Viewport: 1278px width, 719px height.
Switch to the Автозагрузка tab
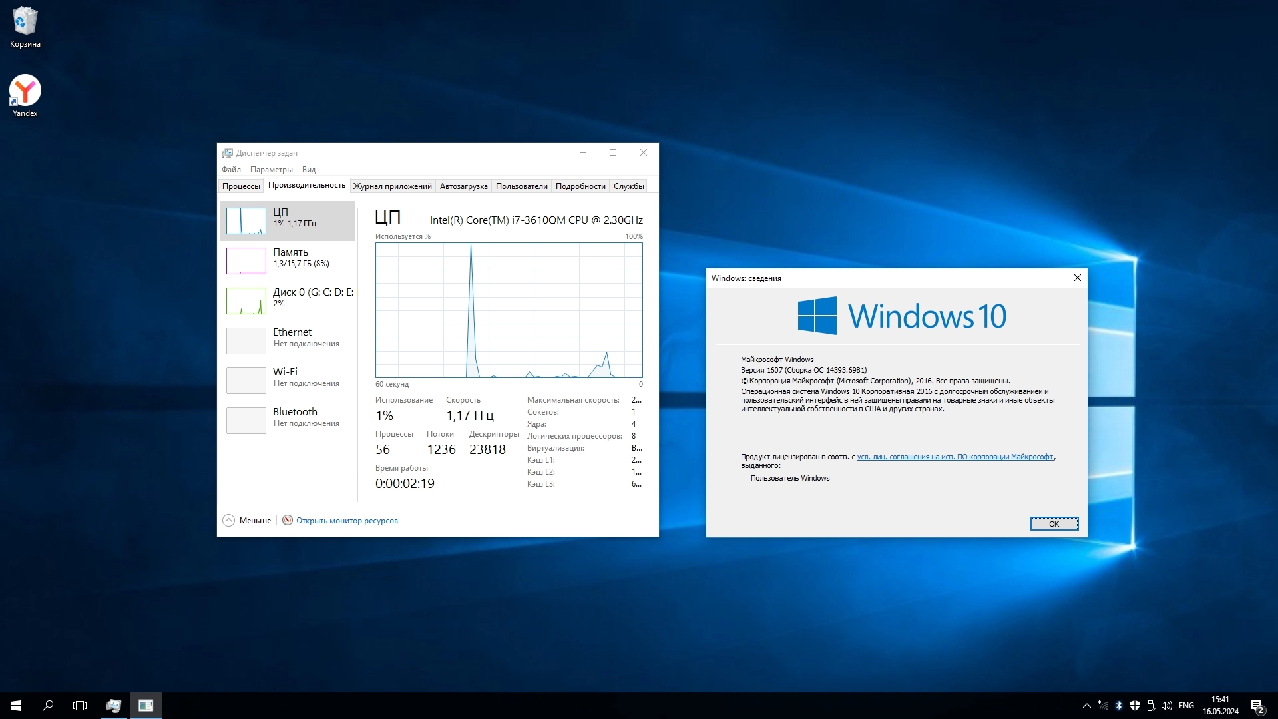point(463,186)
